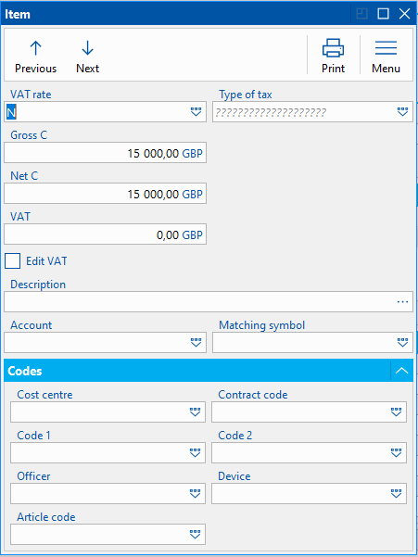Go to the Next item

pos(87,57)
